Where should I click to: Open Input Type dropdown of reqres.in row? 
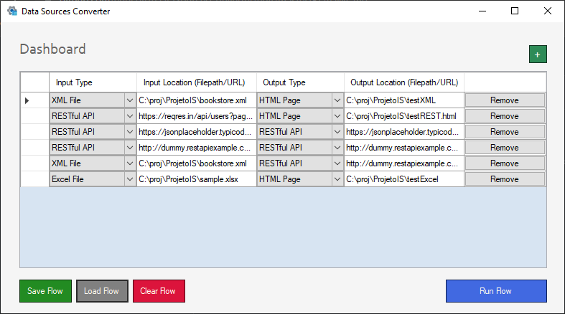130,116
